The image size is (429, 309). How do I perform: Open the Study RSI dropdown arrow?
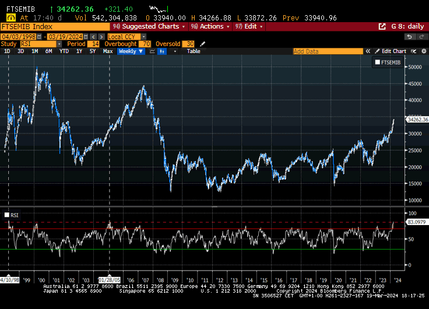tap(59, 44)
